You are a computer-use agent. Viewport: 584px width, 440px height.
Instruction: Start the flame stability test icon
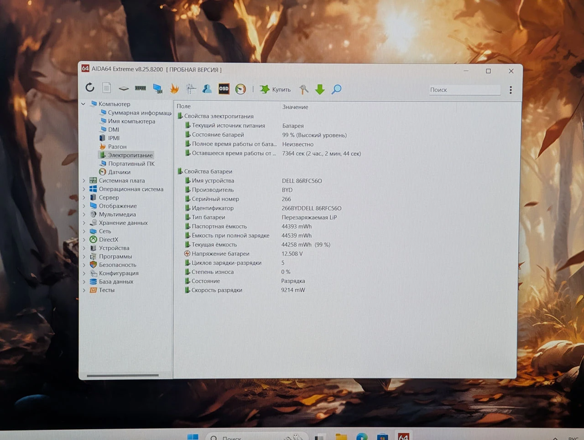(174, 89)
